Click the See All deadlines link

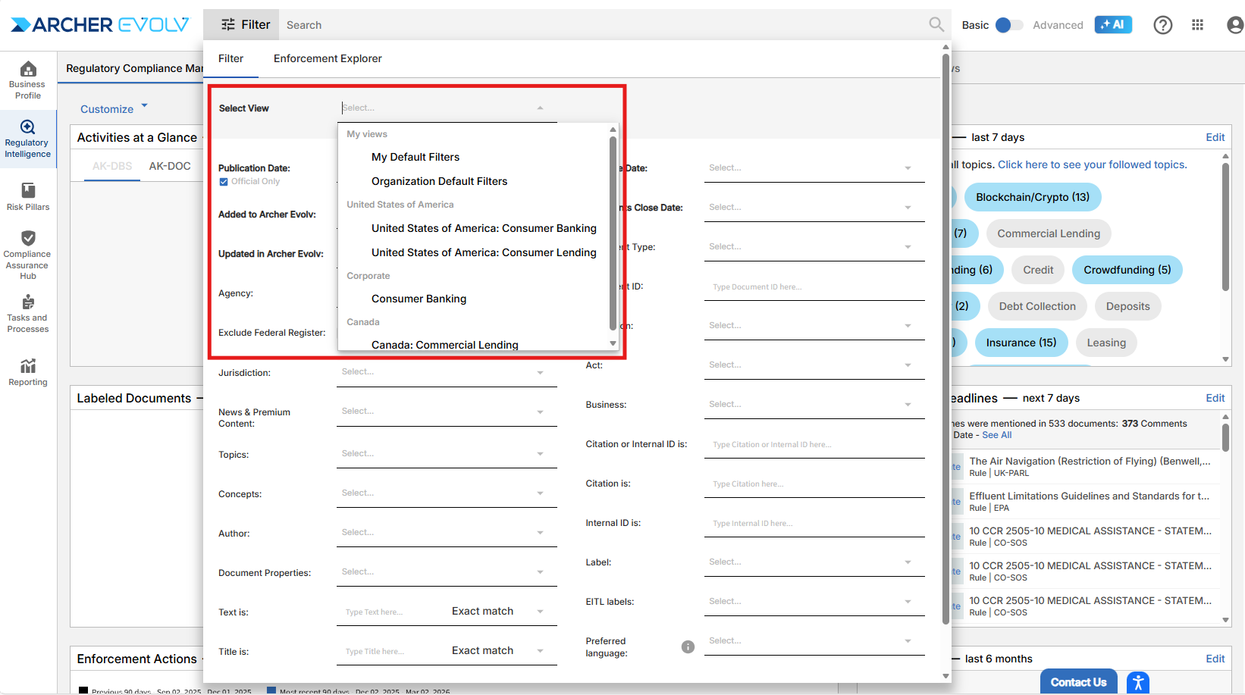click(x=996, y=435)
